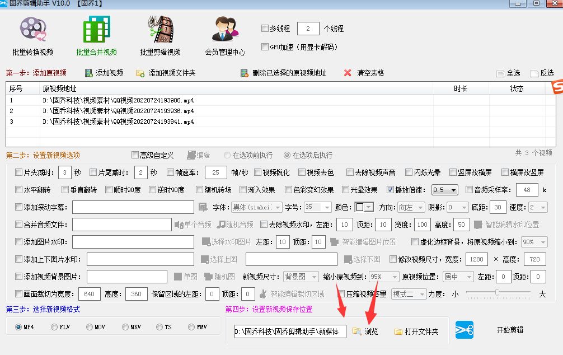Uncheck the playback speed option

[391, 189]
